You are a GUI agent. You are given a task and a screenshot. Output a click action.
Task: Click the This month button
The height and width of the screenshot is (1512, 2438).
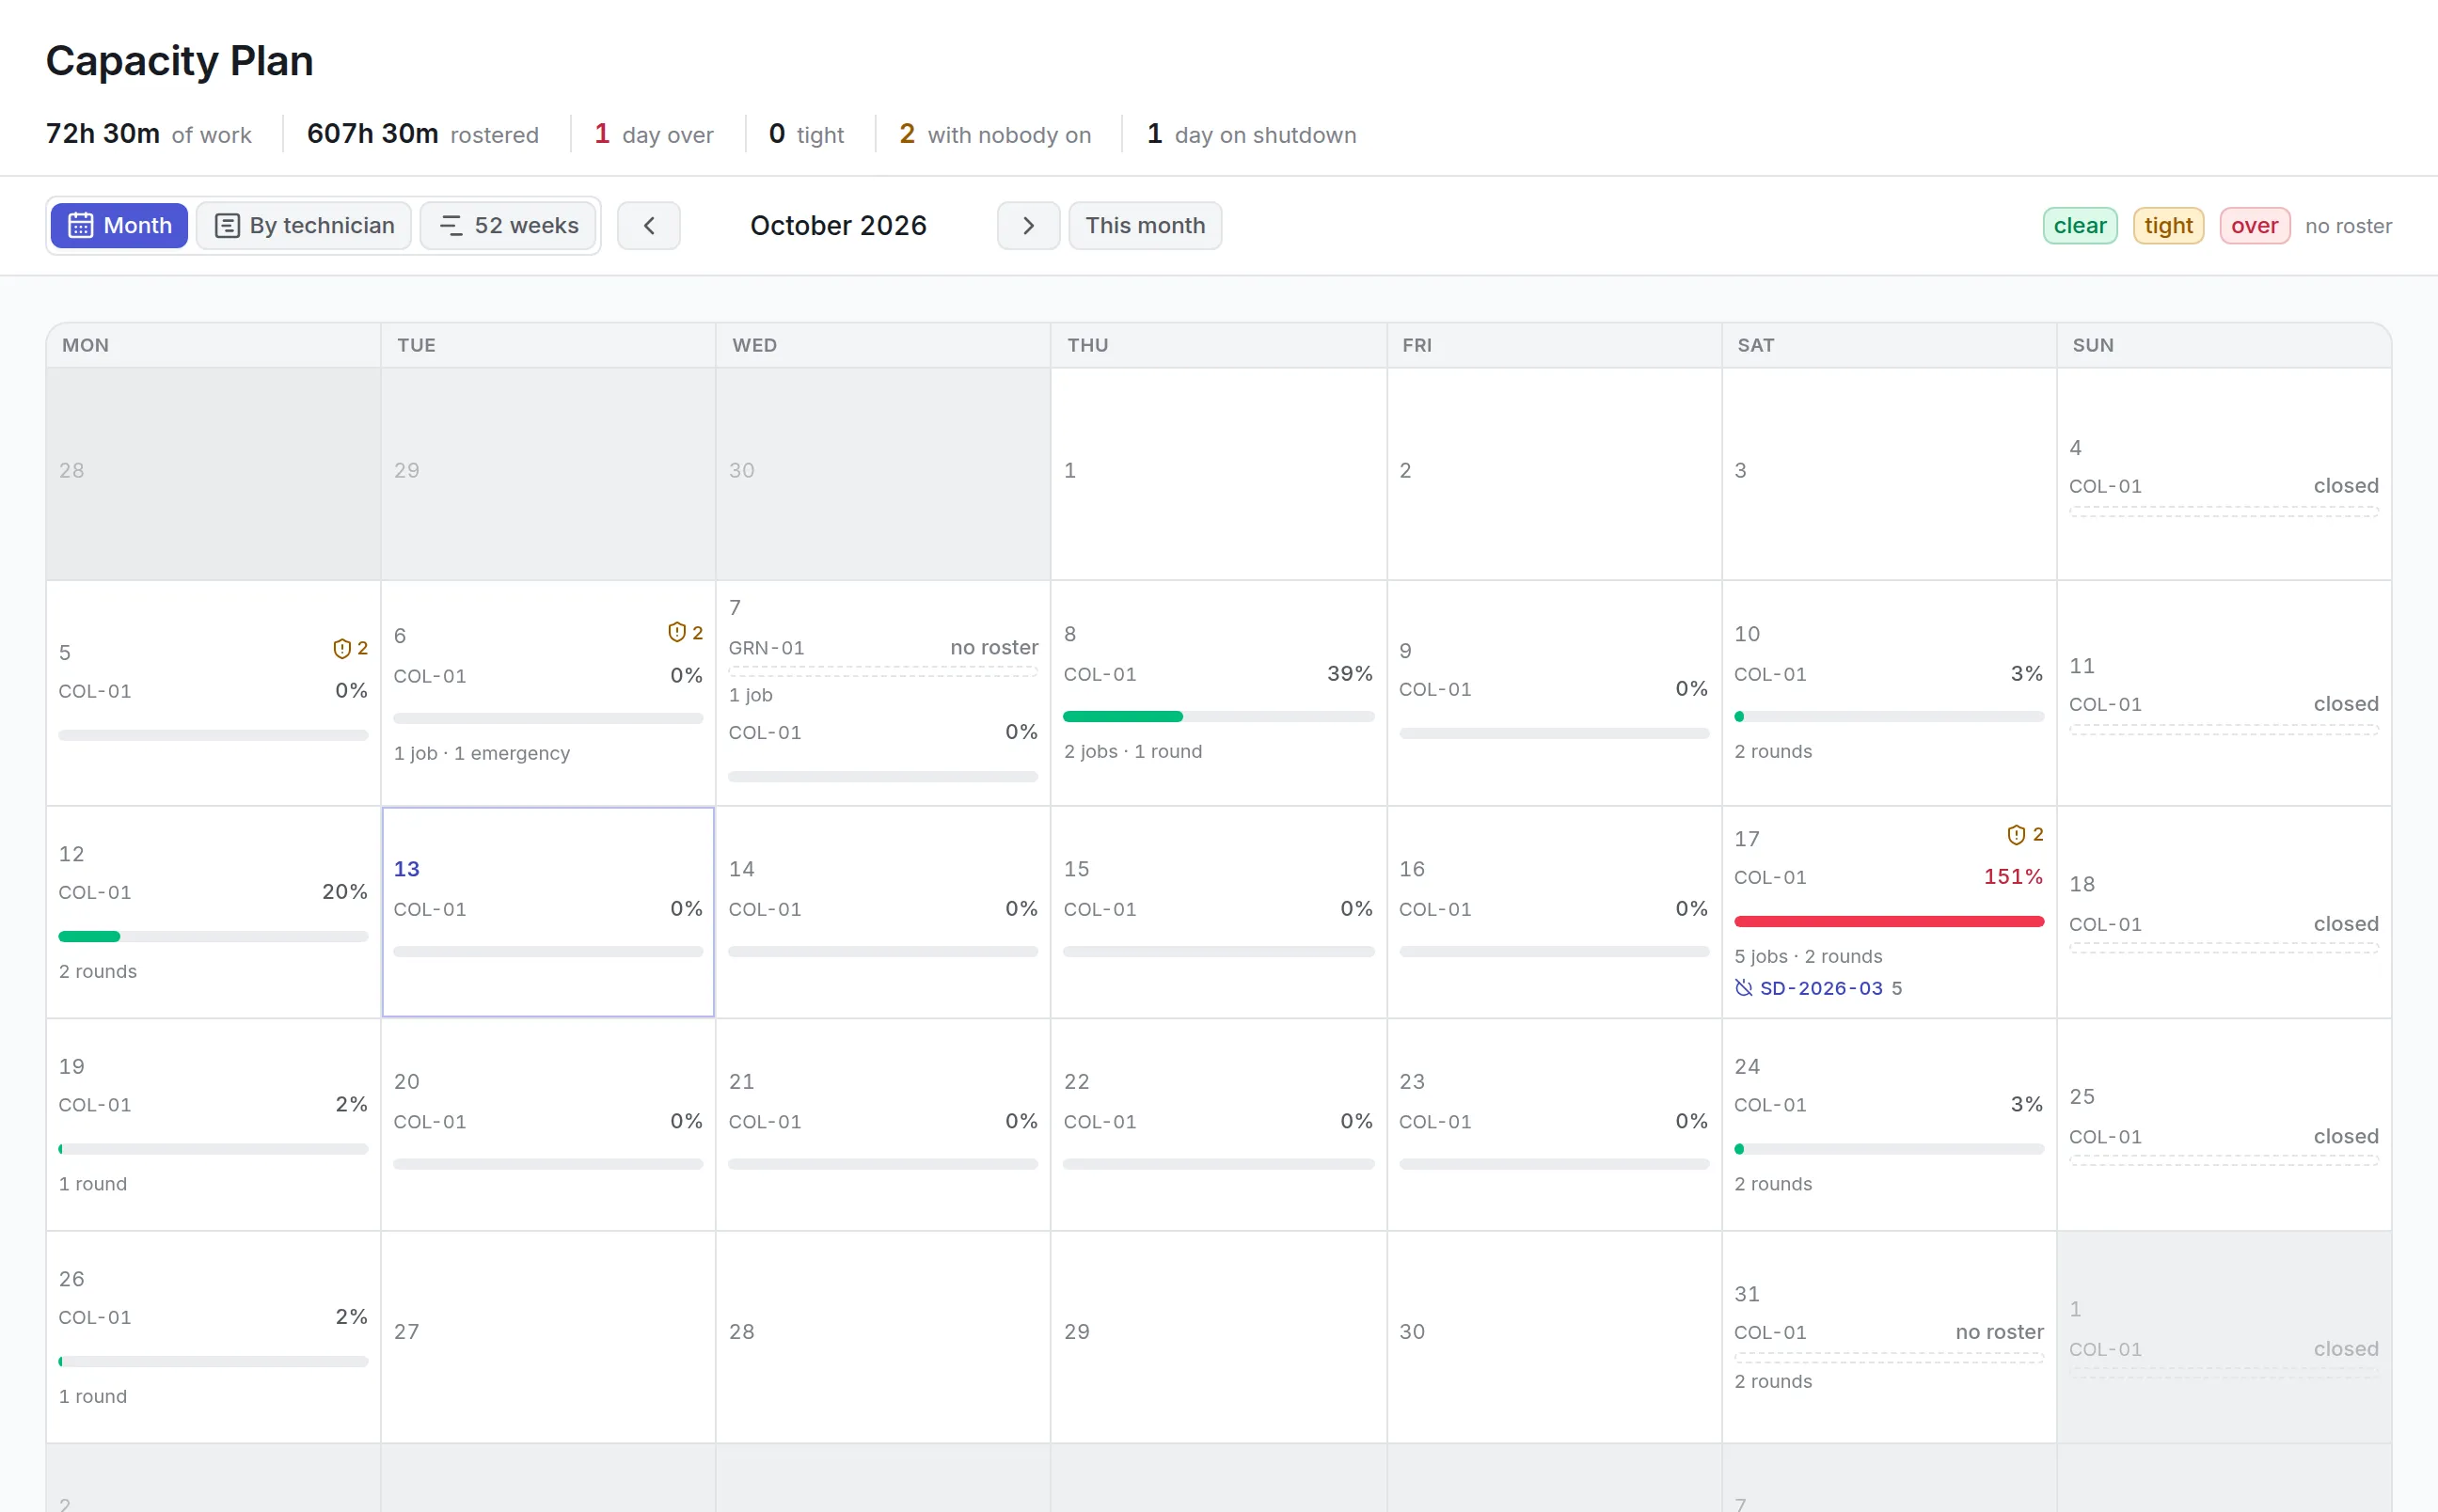pos(1145,226)
